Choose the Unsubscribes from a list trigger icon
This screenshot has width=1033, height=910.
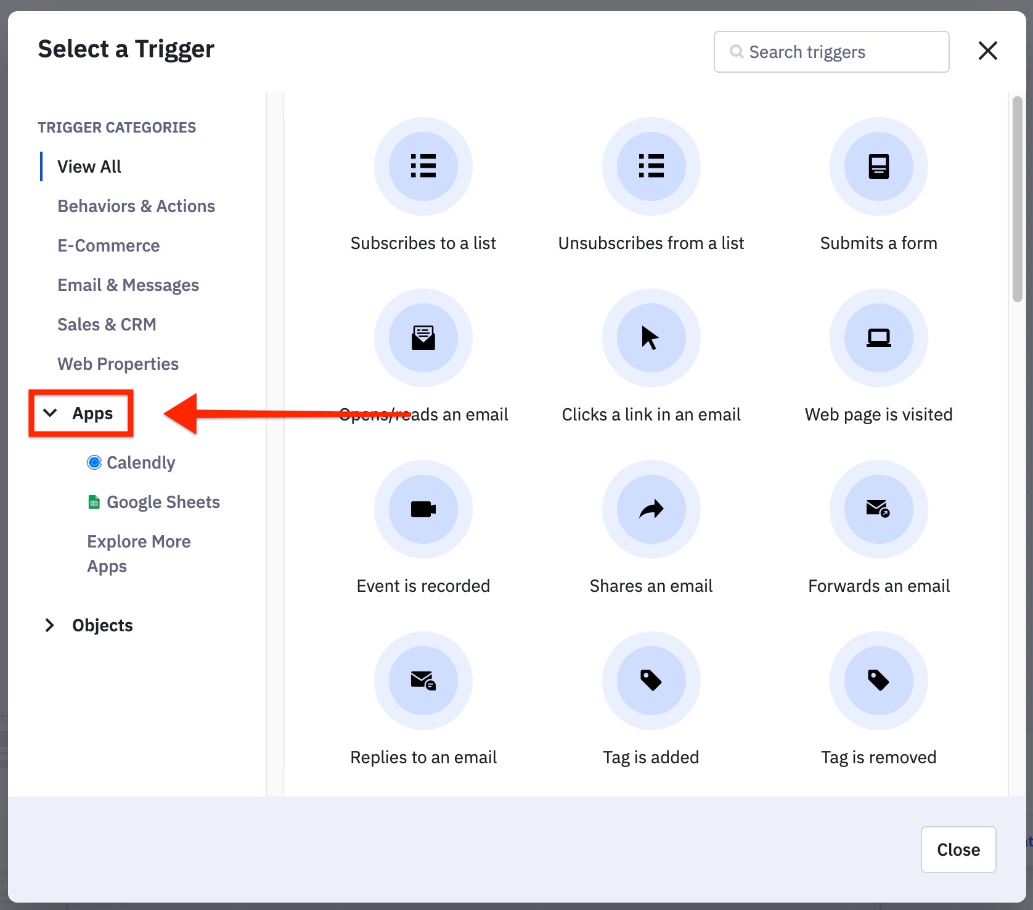pyautogui.click(x=651, y=166)
